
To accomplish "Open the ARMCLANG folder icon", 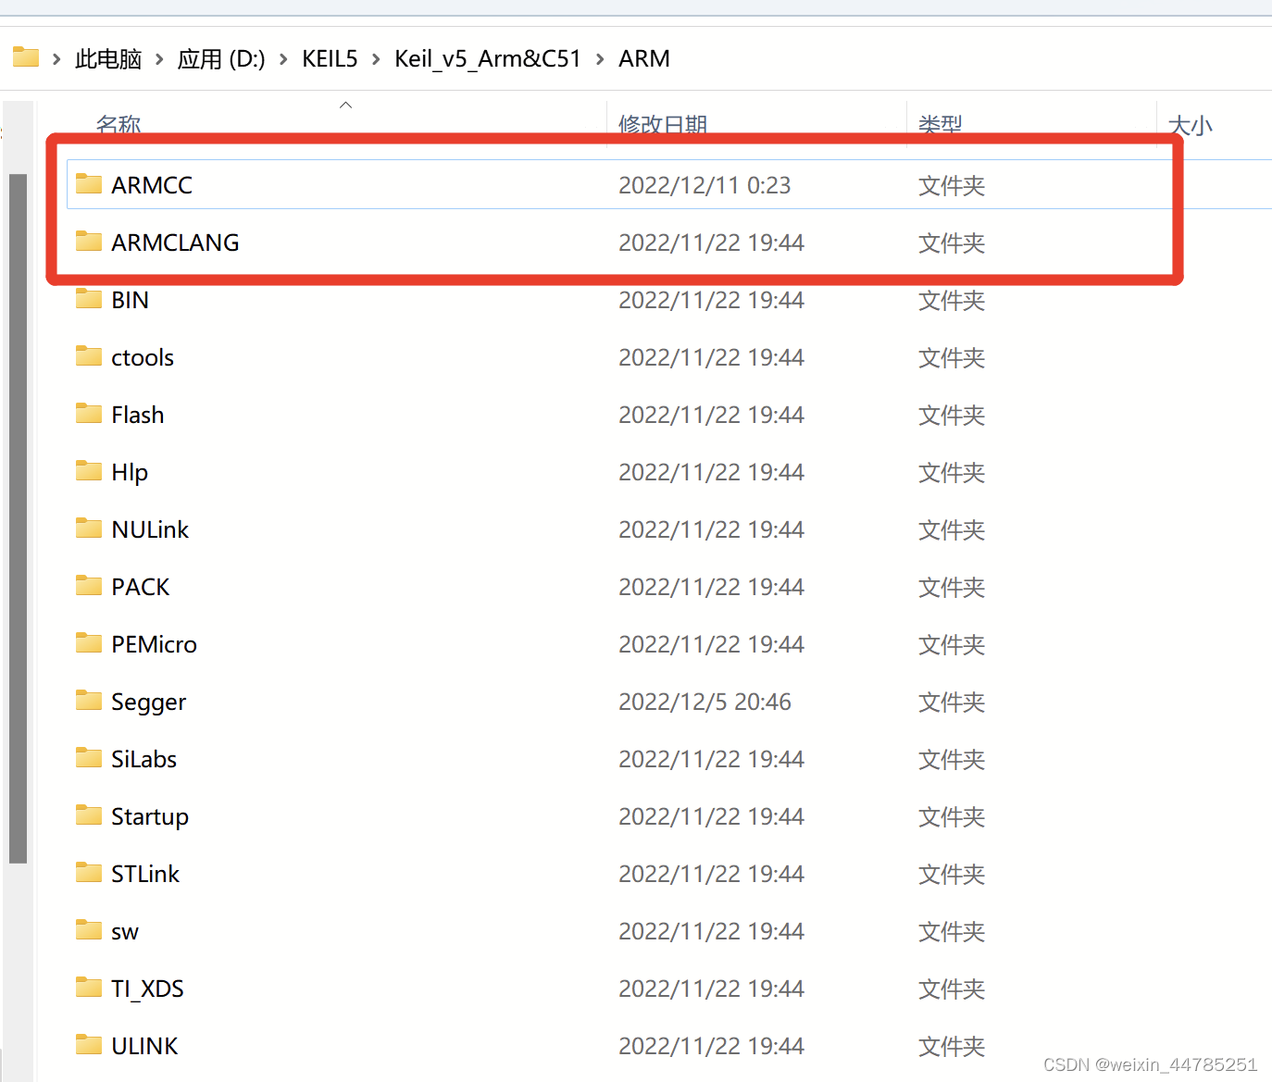I will (x=88, y=242).
